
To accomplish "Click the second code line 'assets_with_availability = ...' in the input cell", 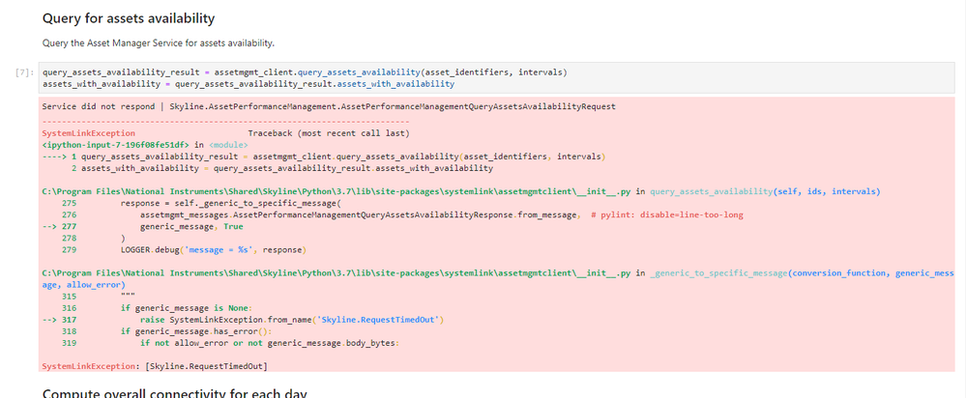I will [x=249, y=84].
